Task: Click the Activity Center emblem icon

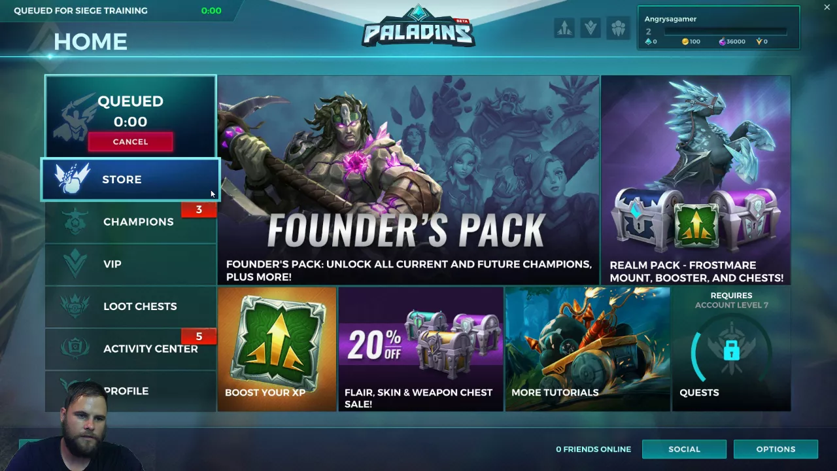Action: click(x=75, y=349)
